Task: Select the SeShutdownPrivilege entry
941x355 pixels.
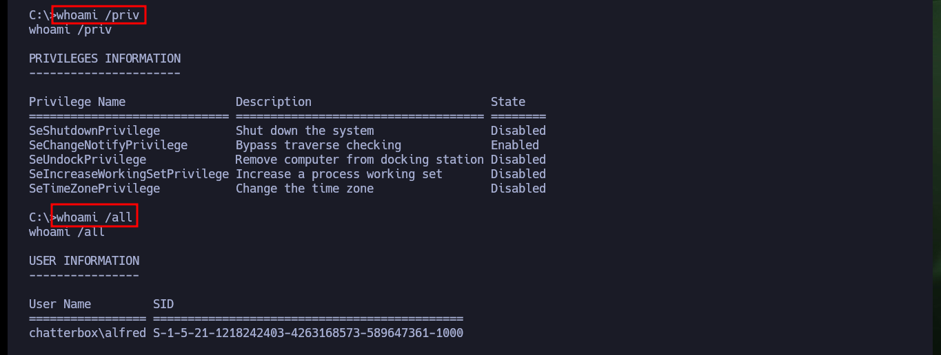Action: point(94,131)
